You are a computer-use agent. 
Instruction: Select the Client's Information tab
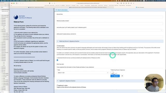[61, 10]
